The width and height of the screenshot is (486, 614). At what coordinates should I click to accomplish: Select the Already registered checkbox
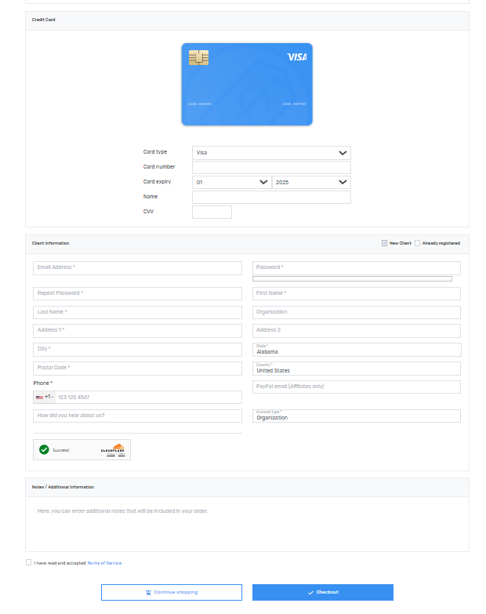pos(417,243)
